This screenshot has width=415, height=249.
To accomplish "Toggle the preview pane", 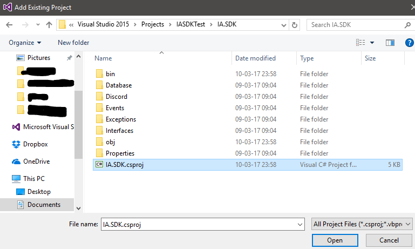I will pos(390,43).
